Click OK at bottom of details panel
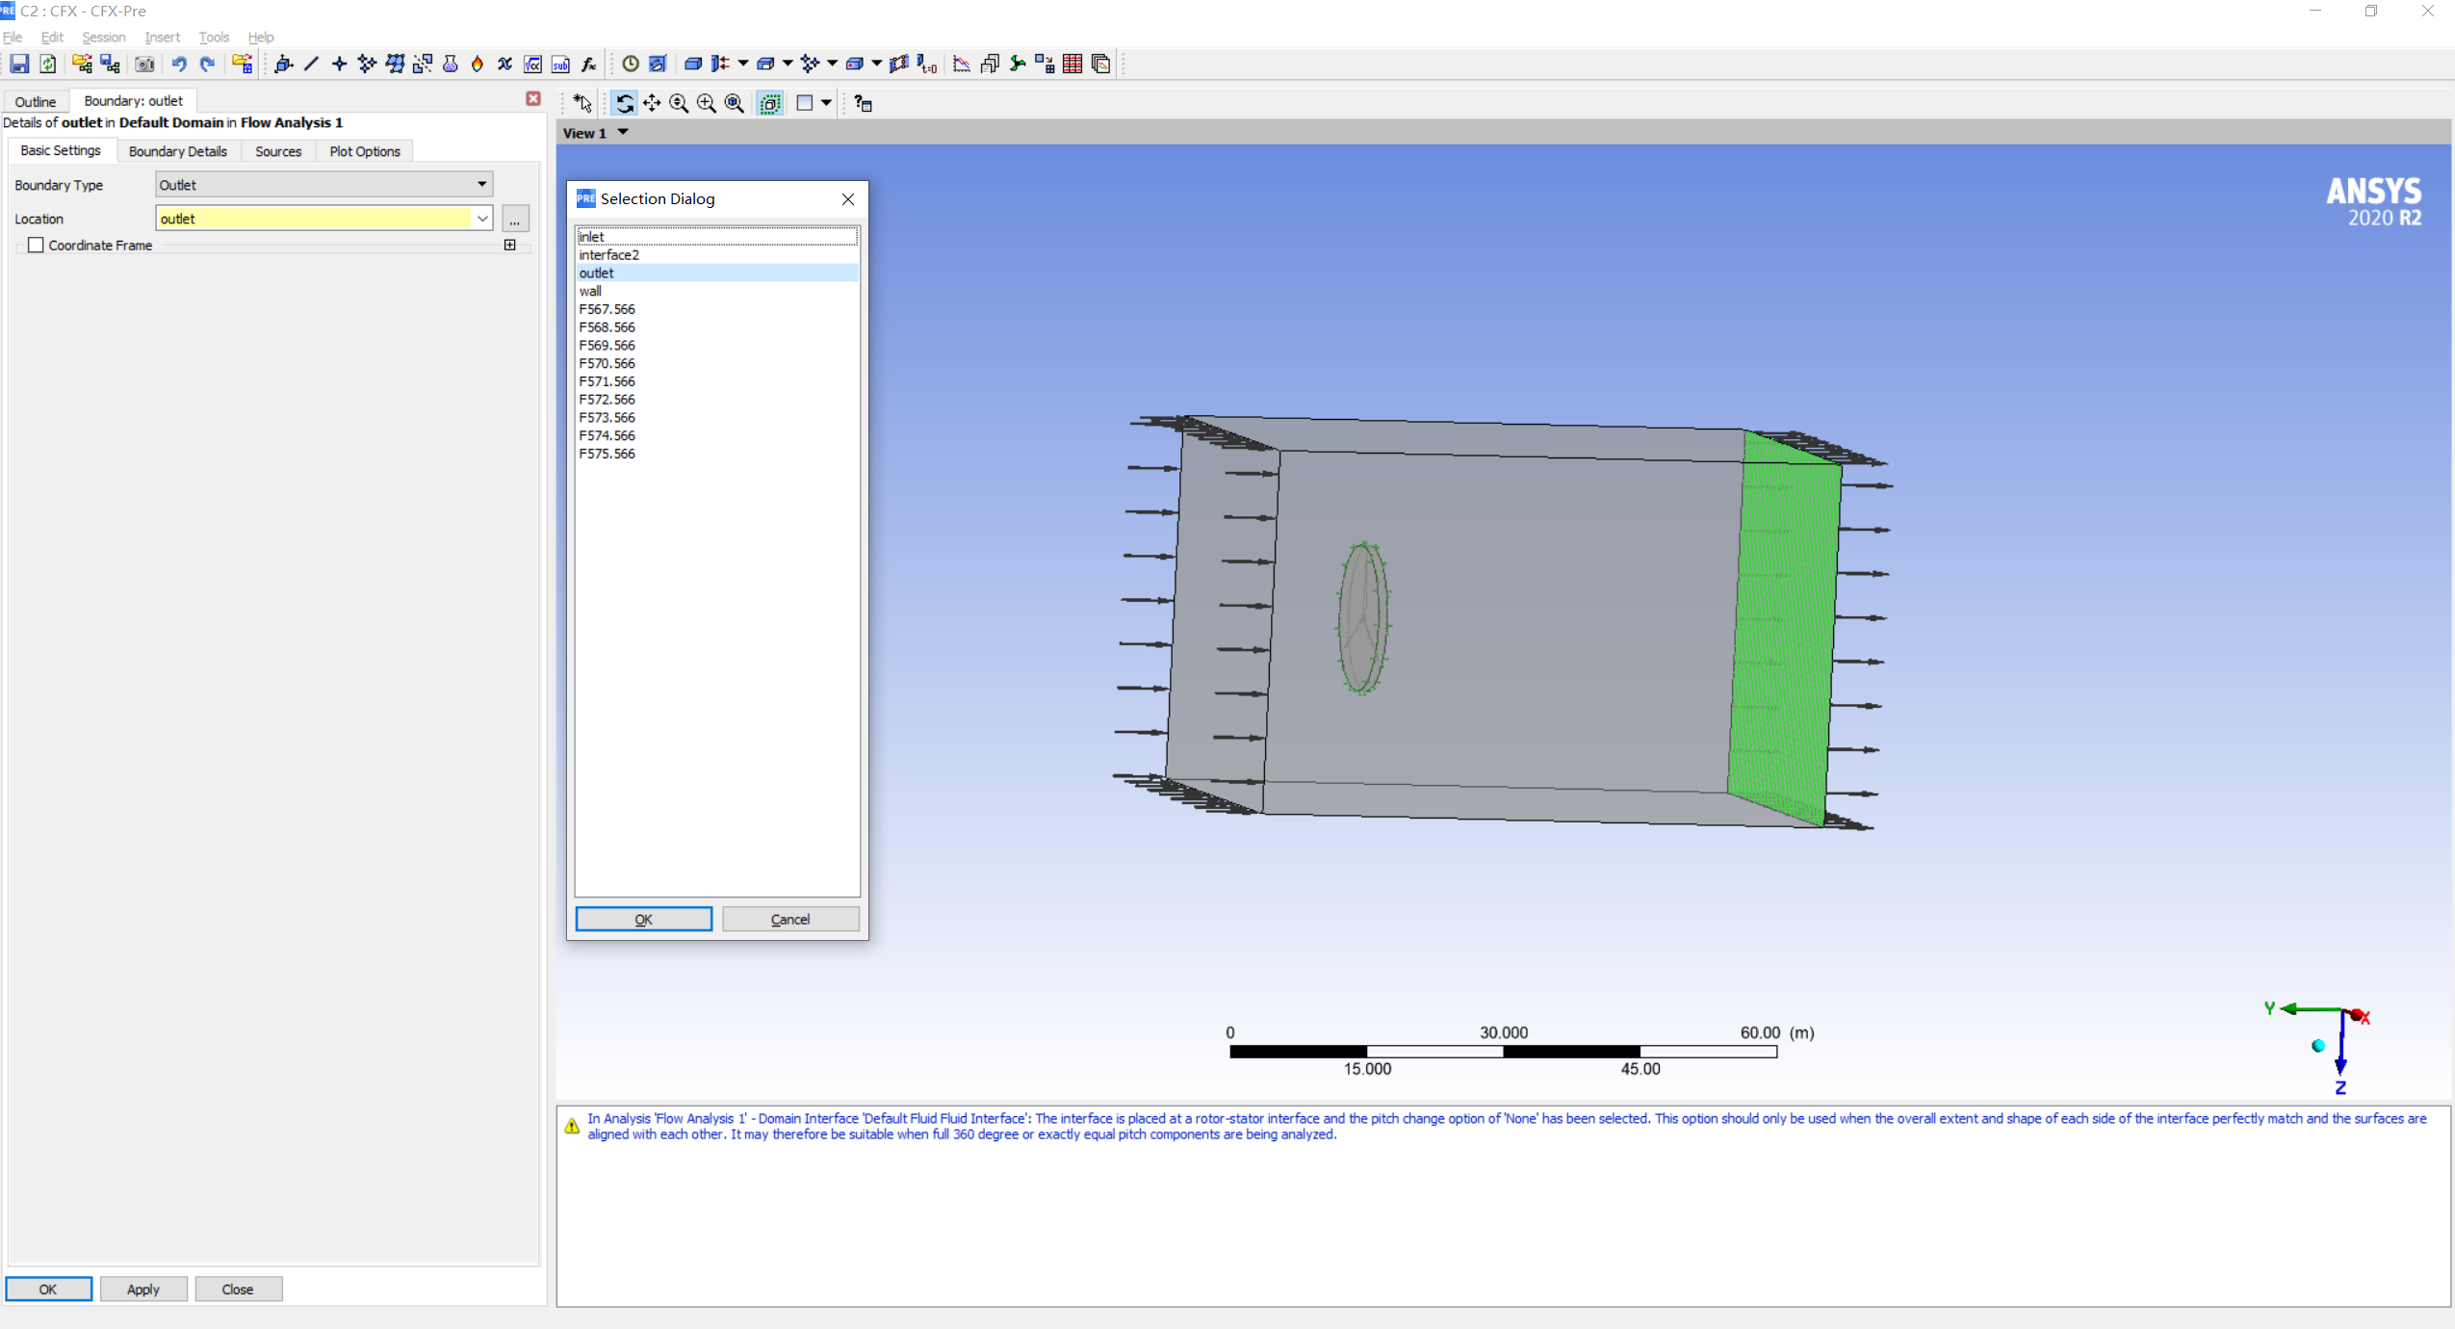Image resolution: width=2455 pixels, height=1329 pixels. (48, 1289)
